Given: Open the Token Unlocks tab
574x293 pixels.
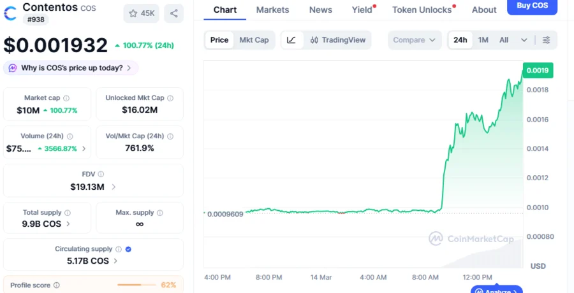Looking at the screenshot, I should (x=422, y=10).
